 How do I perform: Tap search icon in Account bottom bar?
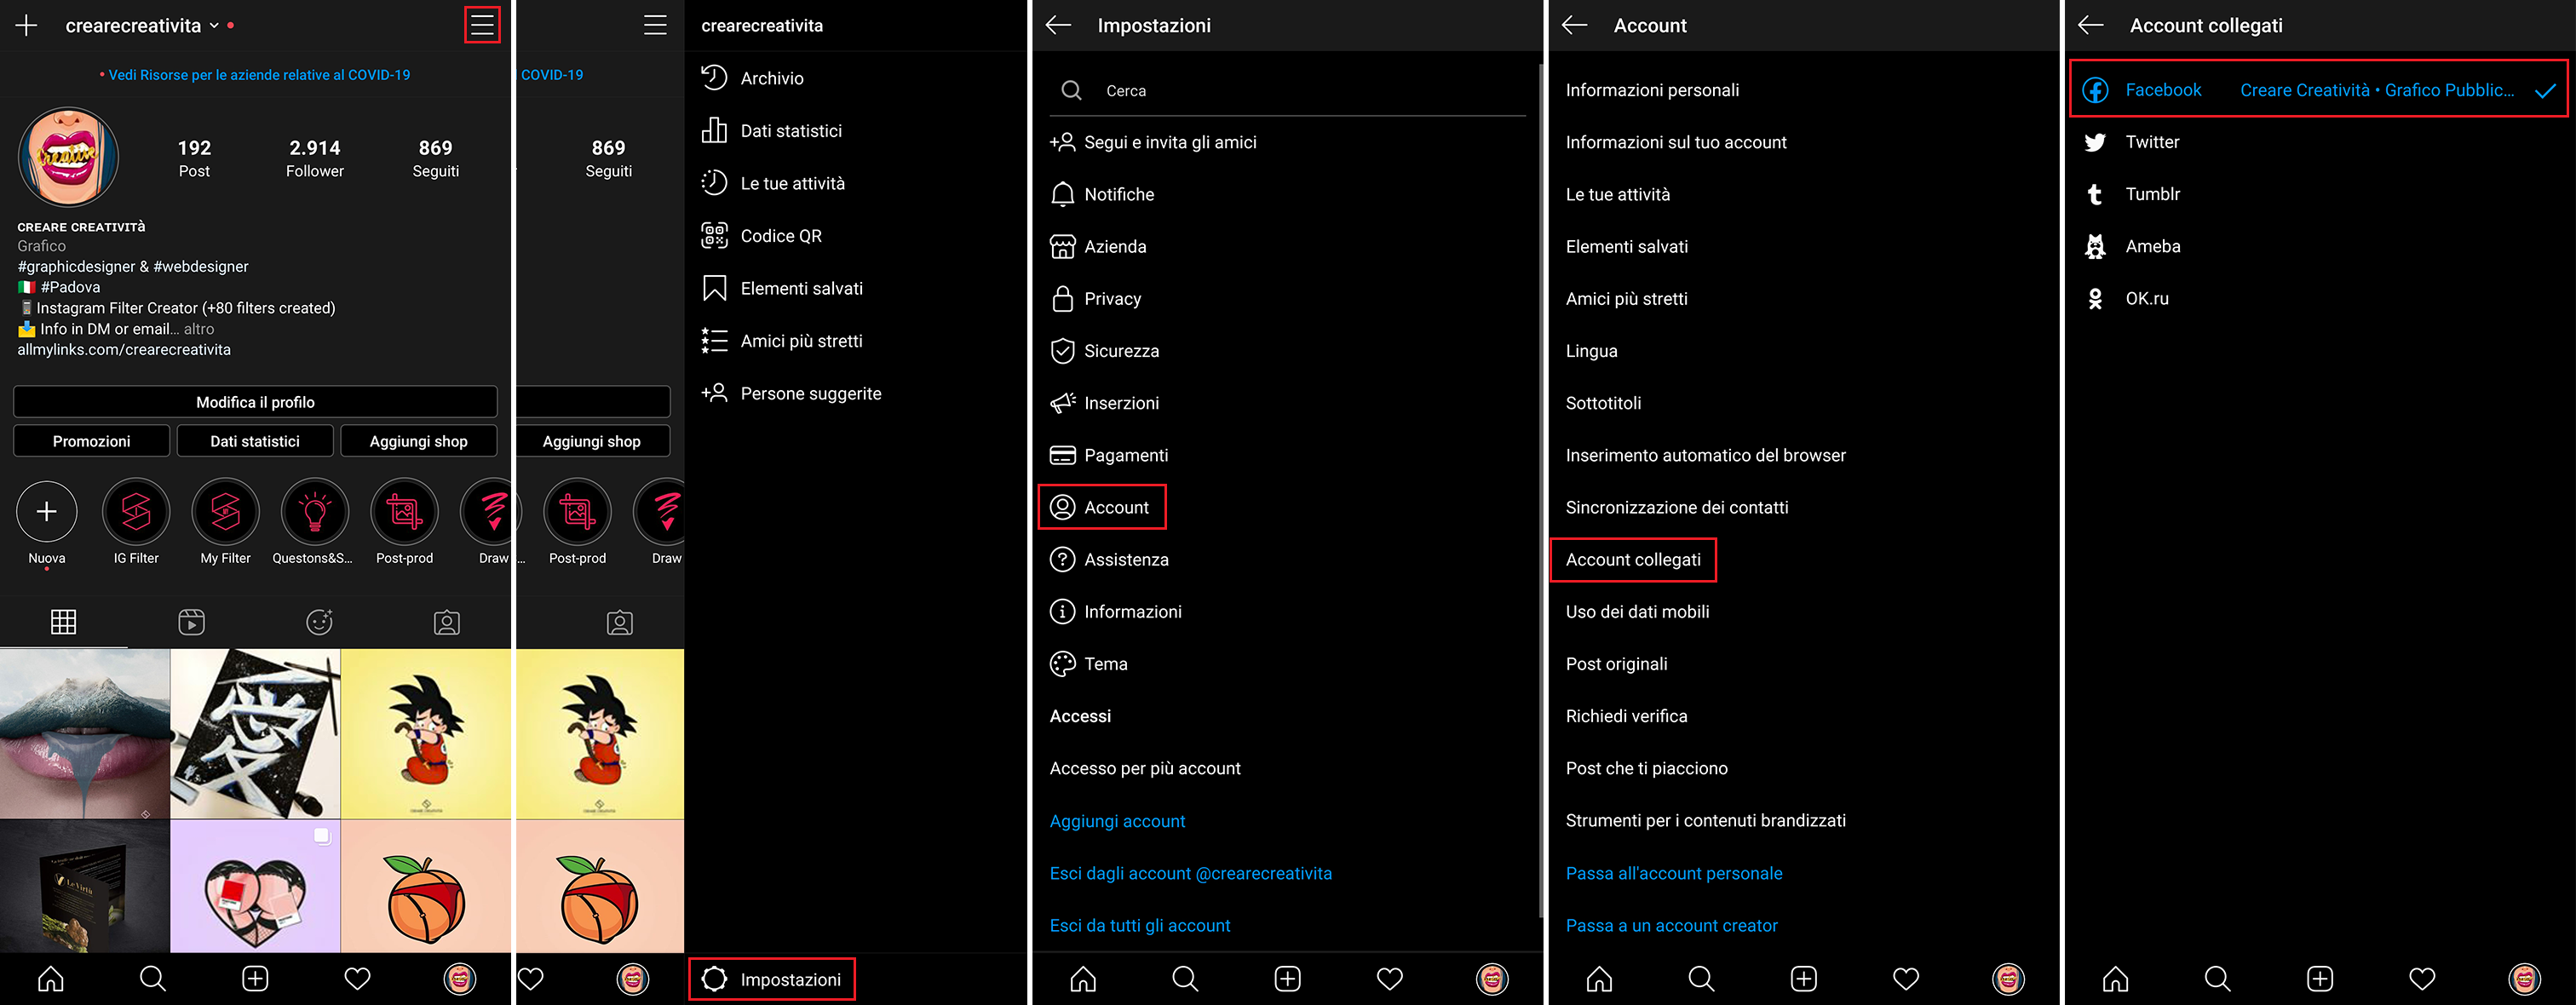pyautogui.click(x=1701, y=978)
